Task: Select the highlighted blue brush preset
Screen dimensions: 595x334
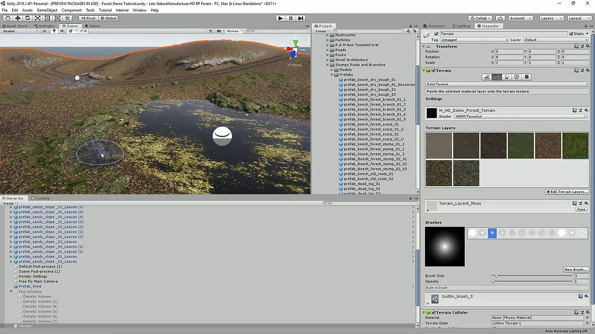Action: pos(492,233)
